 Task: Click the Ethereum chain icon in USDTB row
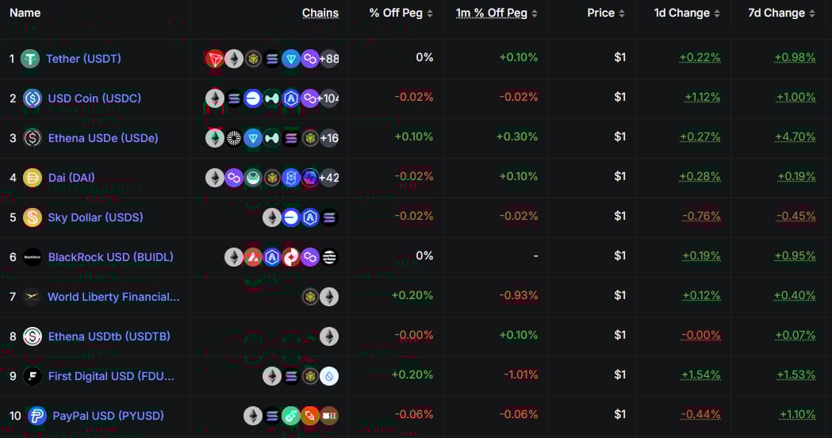click(329, 336)
